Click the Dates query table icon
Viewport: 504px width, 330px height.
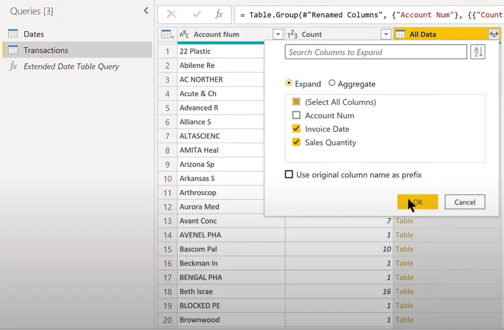pyautogui.click(x=13, y=33)
